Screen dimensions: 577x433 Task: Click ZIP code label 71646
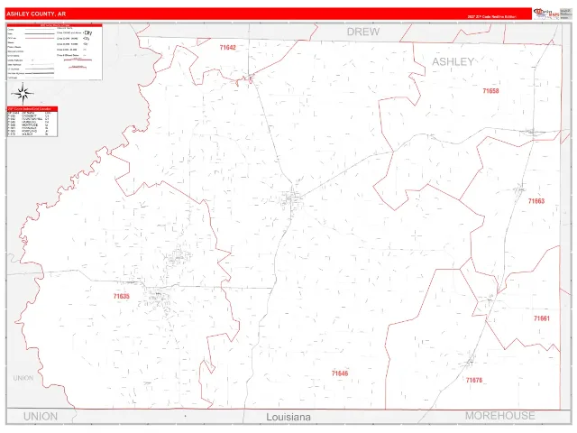click(340, 373)
